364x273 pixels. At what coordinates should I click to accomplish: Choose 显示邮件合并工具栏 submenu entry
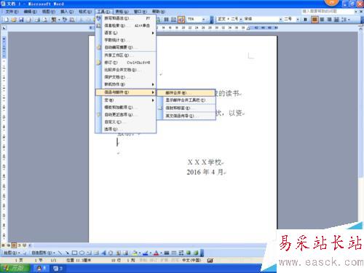(186, 100)
